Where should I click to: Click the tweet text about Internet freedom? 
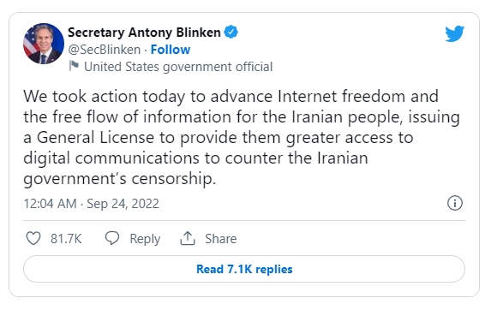coord(242,137)
